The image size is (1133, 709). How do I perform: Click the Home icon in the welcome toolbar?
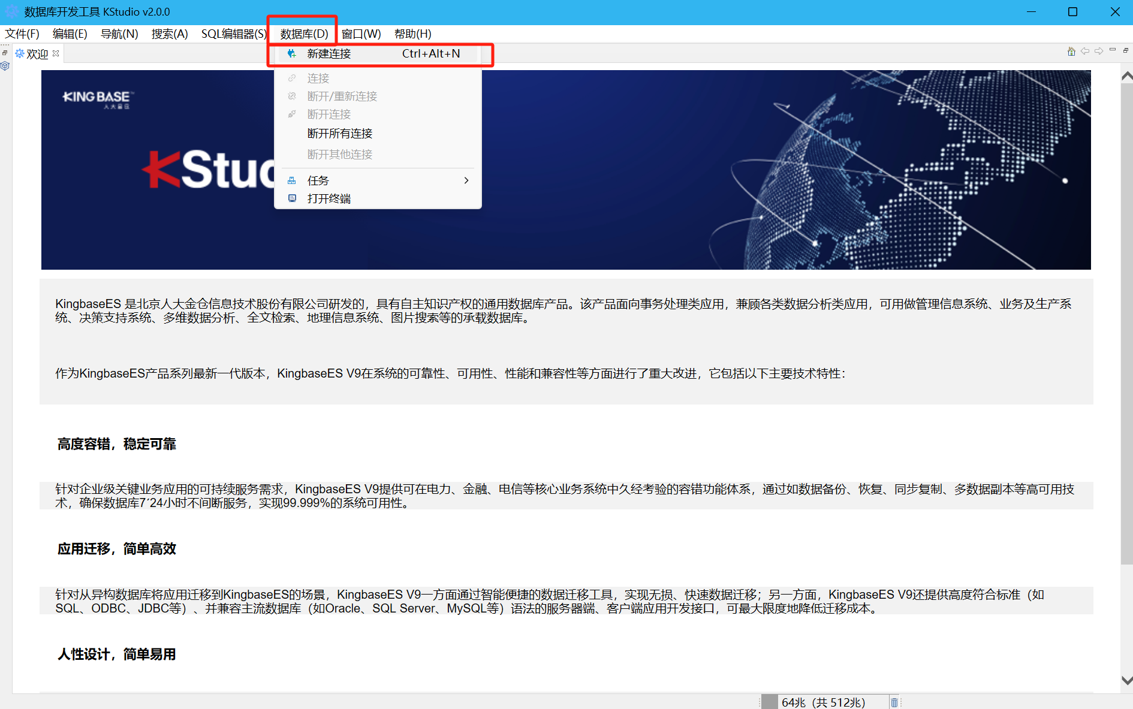(x=1071, y=52)
